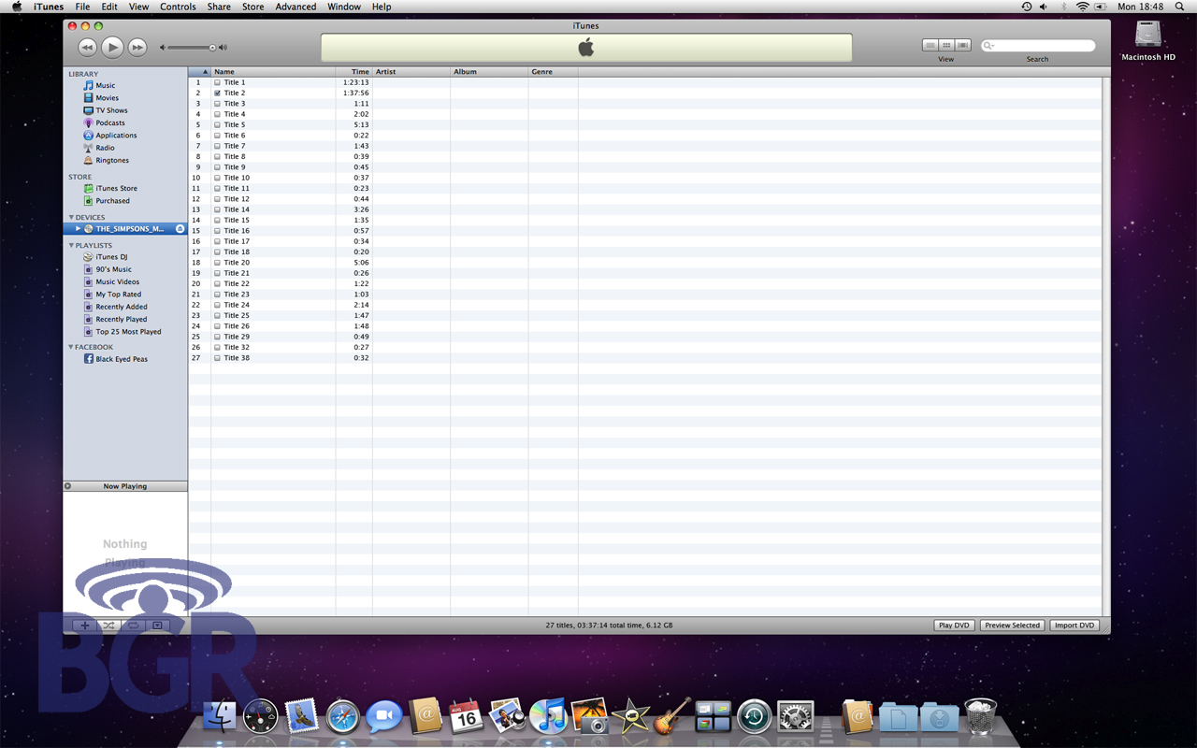
Task: Expand the THE_SIMPSONS device disclosure triangle
Action: (x=79, y=229)
